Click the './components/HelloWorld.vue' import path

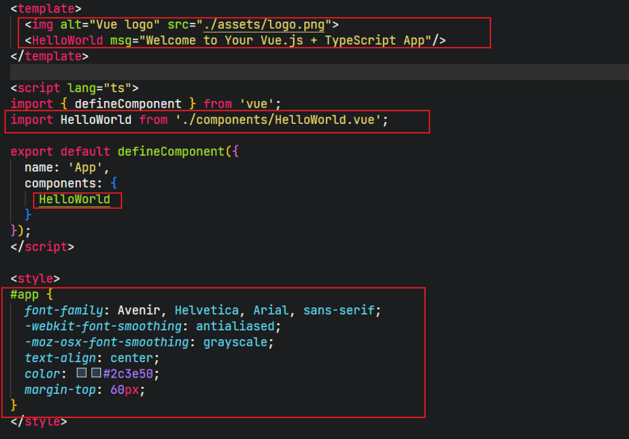tap(278, 120)
